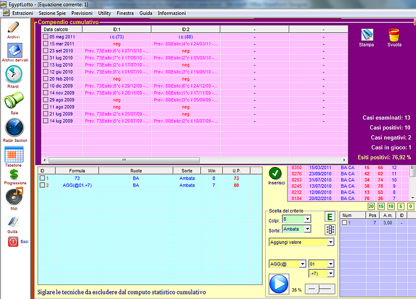Click the AGG(@01.+7) formula cell

coord(77,185)
